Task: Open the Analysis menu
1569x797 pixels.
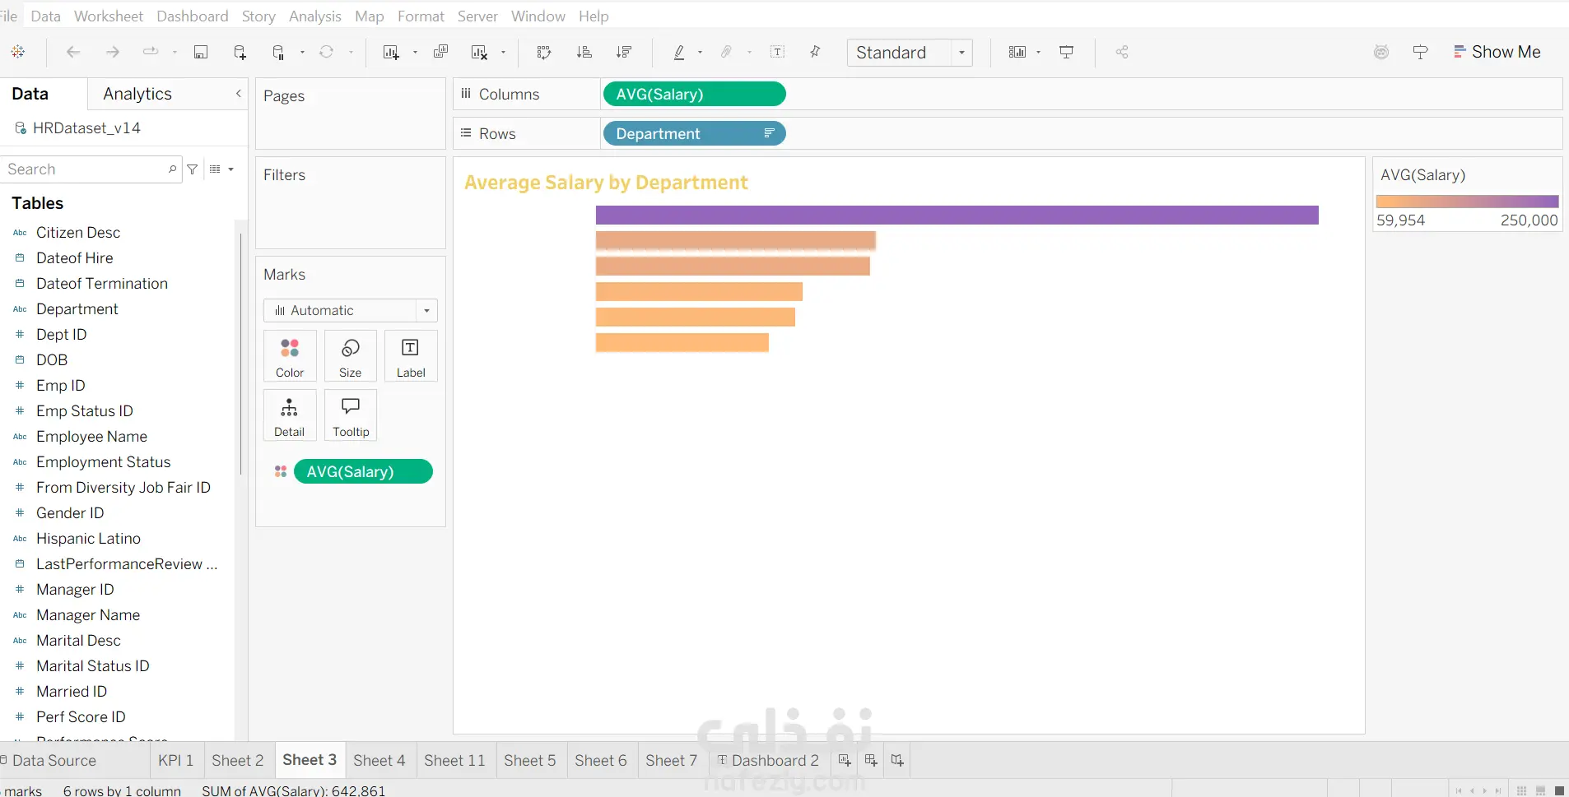Action: point(315,16)
